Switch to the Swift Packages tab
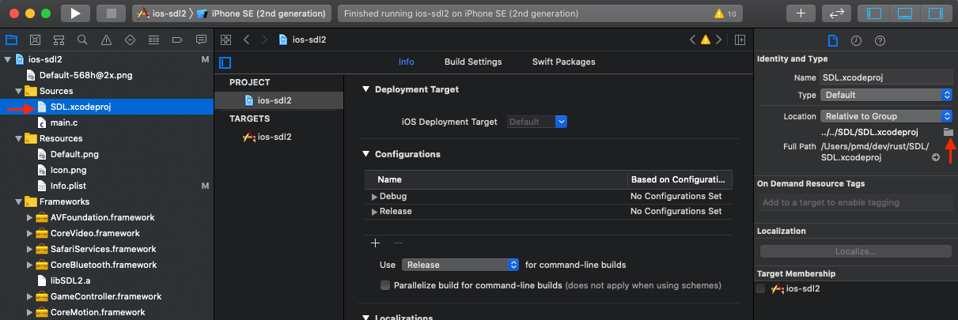 click(563, 62)
